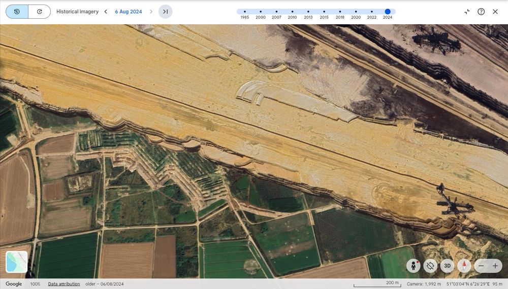Select 2015 on the timeline
The height and width of the screenshot is (289, 508).
tap(324, 12)
